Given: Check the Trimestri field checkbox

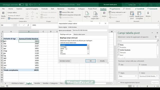Looking at the screenshot, I should [119, 52].
